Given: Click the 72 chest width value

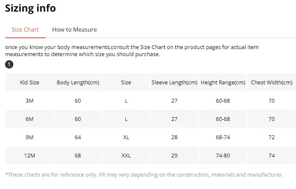Looking at the screenshot, I should pos(271,137).
